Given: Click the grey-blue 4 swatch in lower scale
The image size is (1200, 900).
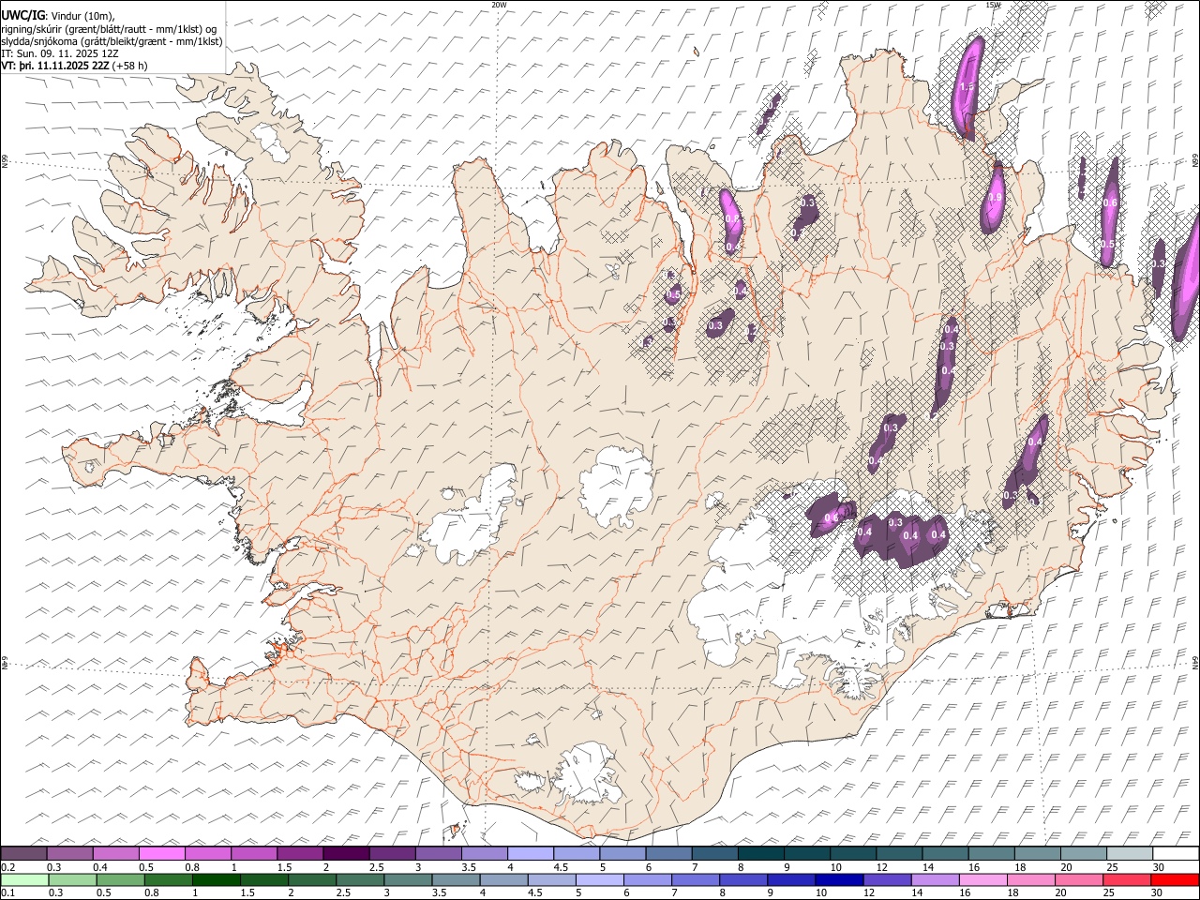Looking at the screenshot, I should pyautogui.click(x=504, y=879).
